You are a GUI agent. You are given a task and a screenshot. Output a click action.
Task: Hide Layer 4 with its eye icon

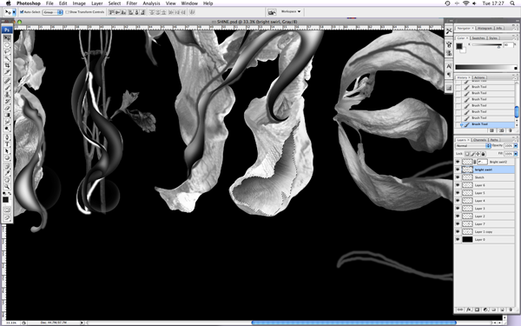coord(458,201)
